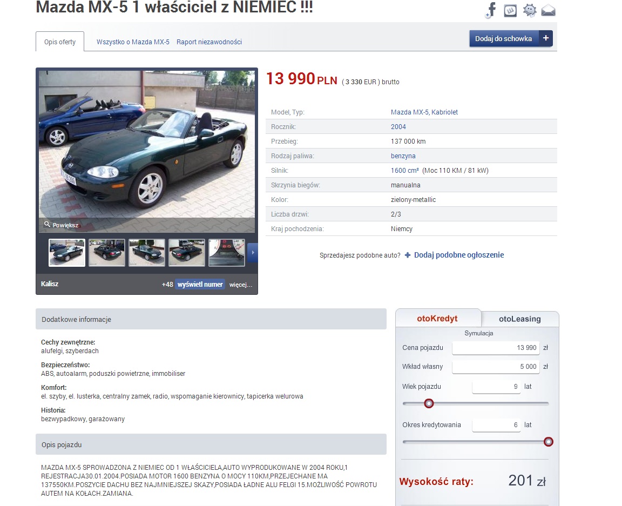Reveal phone number with wyświetl numer
This screenshot has width=622, height=506.
point(200,284)
